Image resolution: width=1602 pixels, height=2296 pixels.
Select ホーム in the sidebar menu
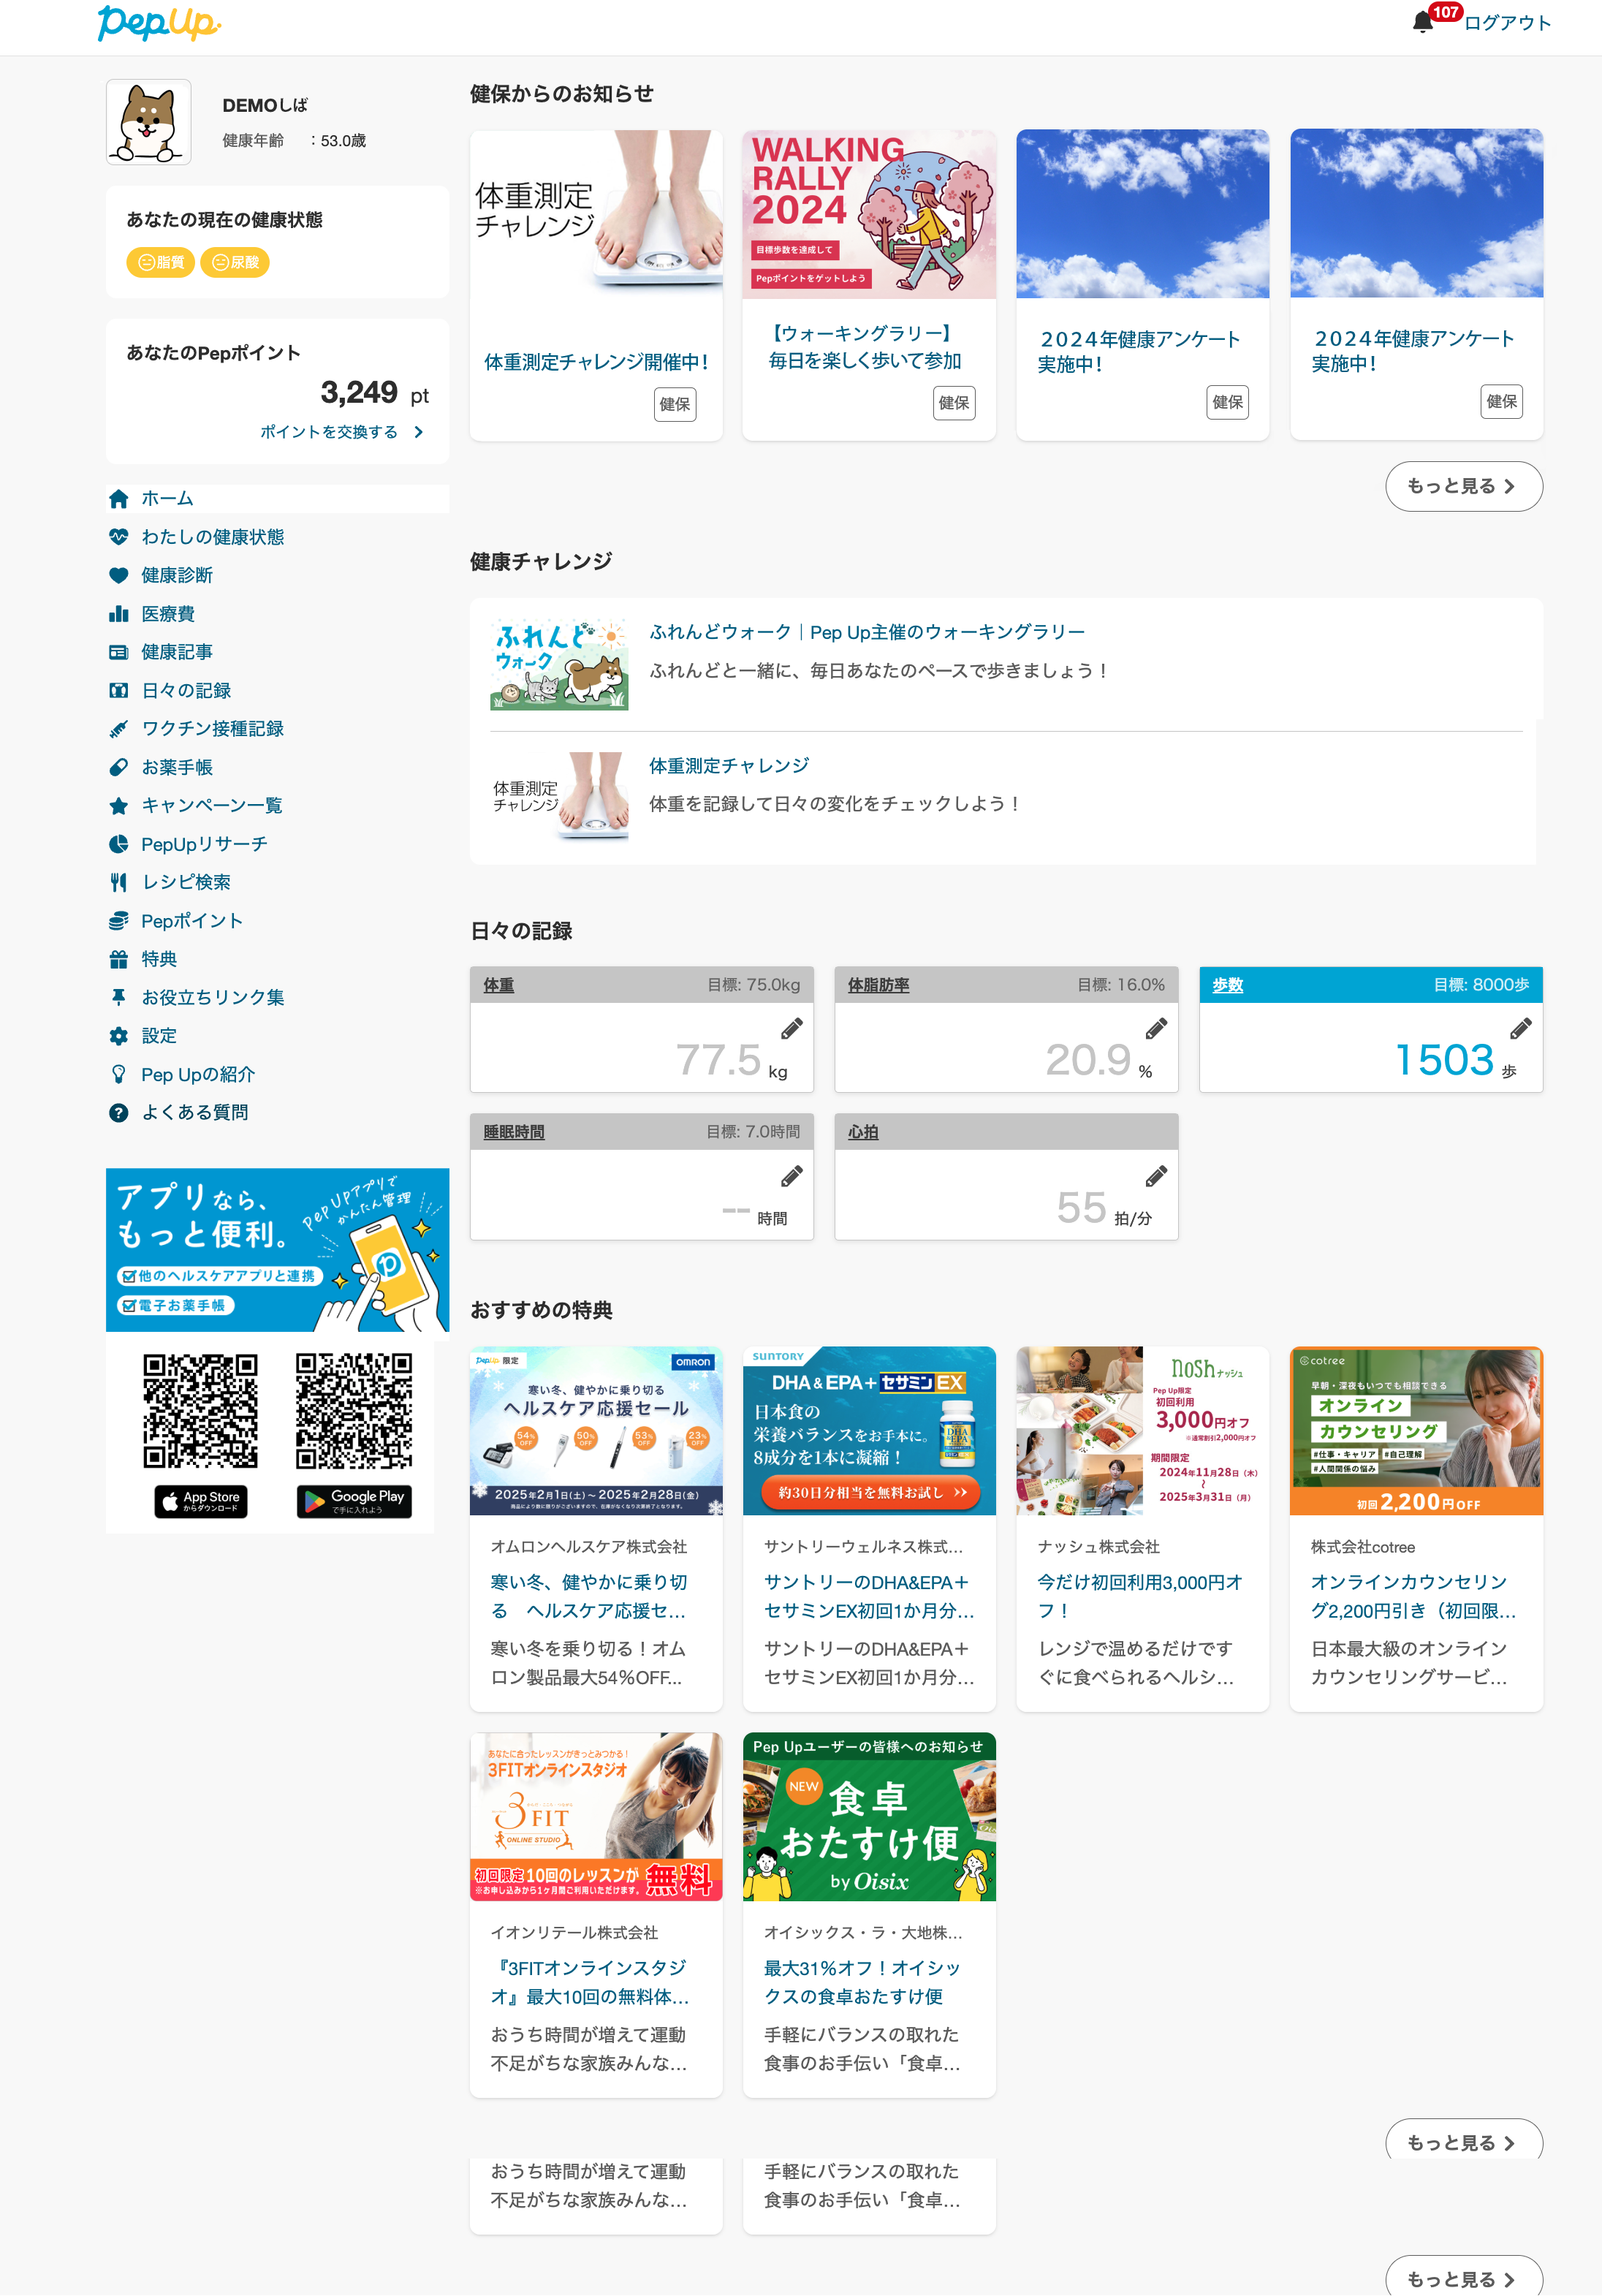pyautogui.click(x=277, y=498)
